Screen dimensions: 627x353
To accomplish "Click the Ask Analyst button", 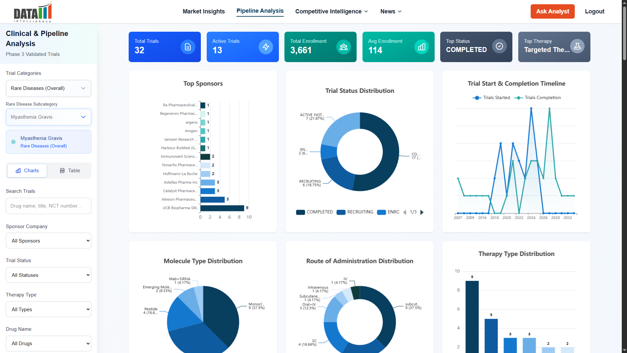I will (x=552, y=11).
